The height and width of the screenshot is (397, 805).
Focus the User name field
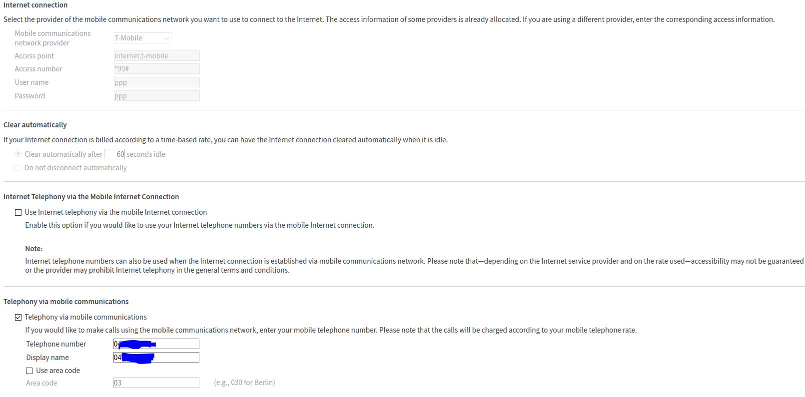(156, 82)
